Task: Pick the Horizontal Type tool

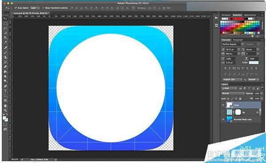Action: (5, 91)
